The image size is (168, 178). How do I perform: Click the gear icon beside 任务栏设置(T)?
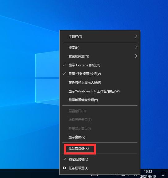(x=64, y=168)
